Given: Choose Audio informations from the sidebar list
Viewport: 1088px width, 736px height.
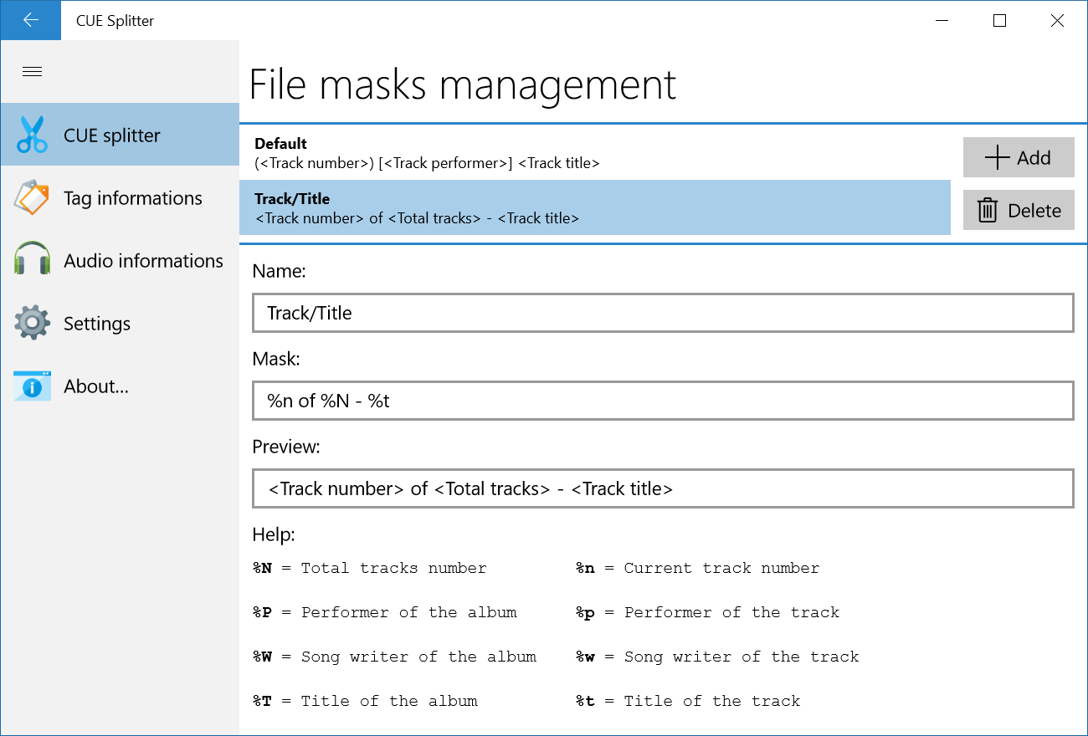Looking at the screenshot, I should coord(144,260).
